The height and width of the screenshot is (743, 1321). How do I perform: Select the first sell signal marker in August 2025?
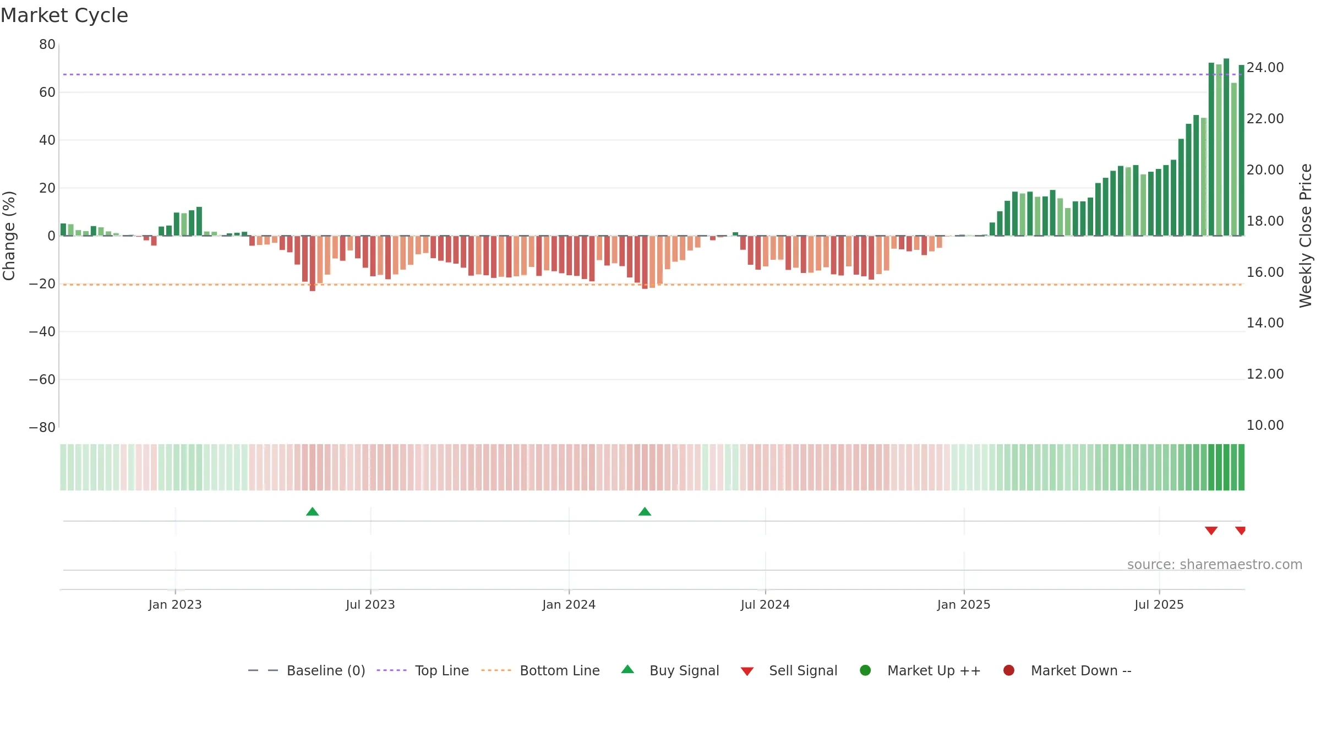pyautogui.click(x=1211, y=531)
